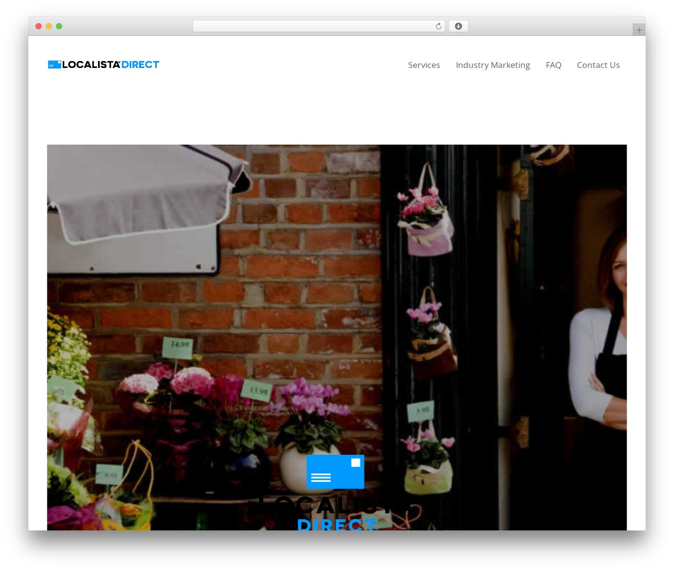This screenshot has height=571, width=674.
Task: Click the Localista Direct header logo
Action: pos(104,64)
